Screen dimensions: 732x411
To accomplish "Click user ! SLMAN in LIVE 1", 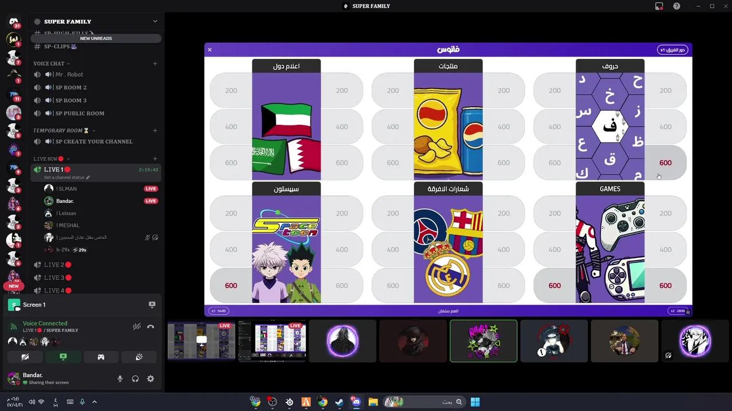I will pos(66,188).
